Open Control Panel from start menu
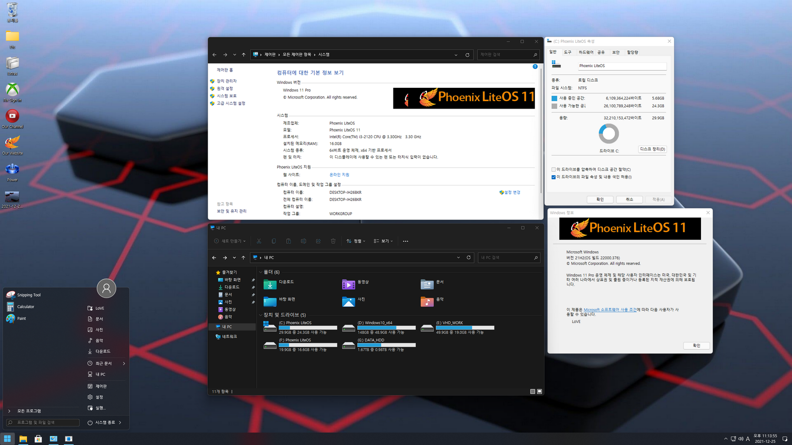 (x=101, y=386)
